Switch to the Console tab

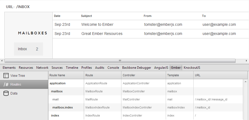(x=113, y=68)
